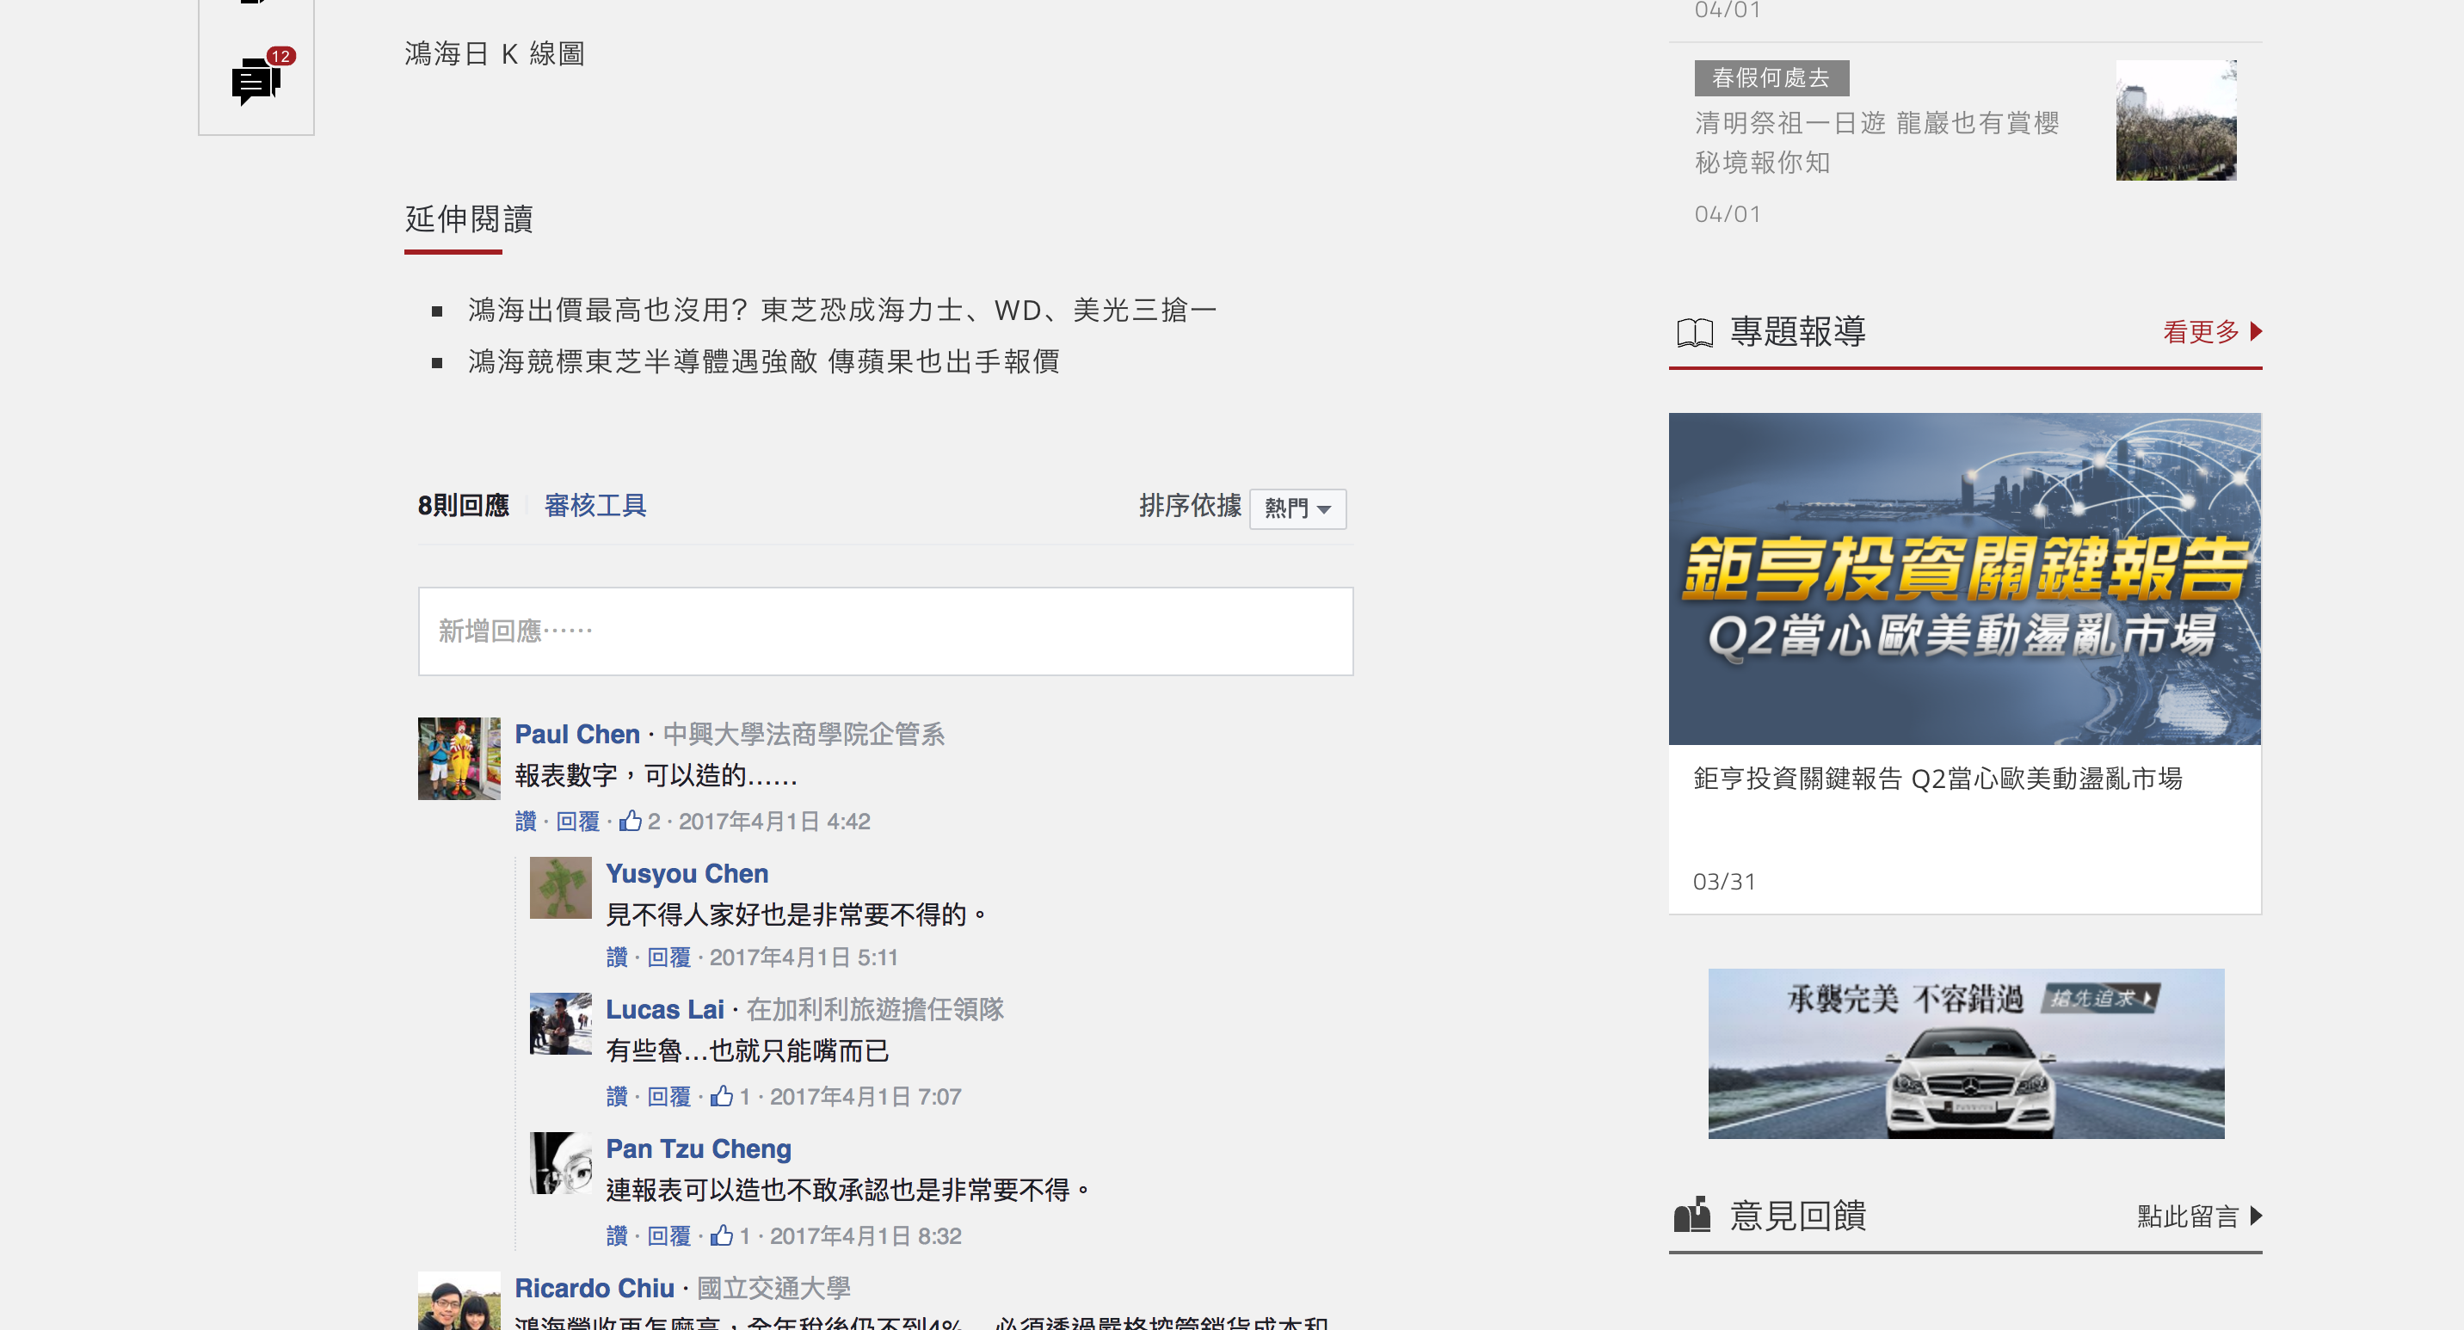Screen dimensions: 2464x1330
Task: Click the thumbs-up icon on Paul Chen's comment
Action: pos(630,821)
